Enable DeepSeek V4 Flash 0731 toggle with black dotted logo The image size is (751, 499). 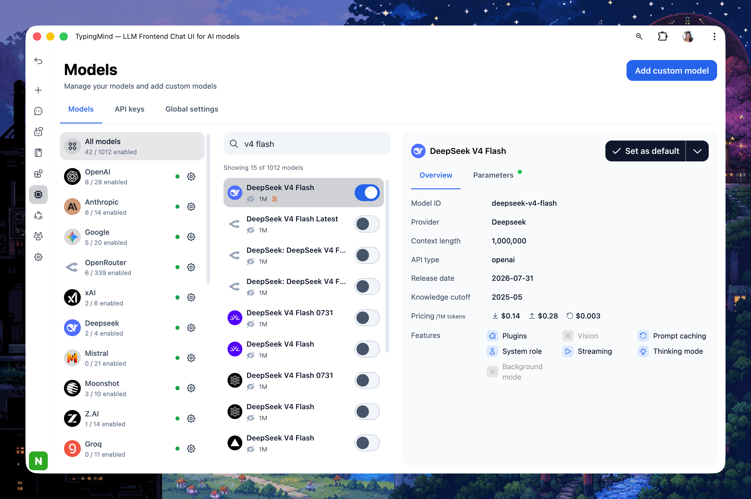367,380
